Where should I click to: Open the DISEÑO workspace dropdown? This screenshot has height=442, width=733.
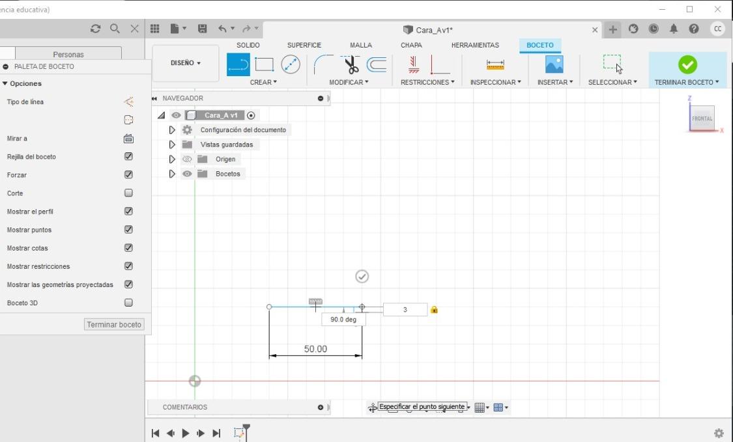pos(186,63)
